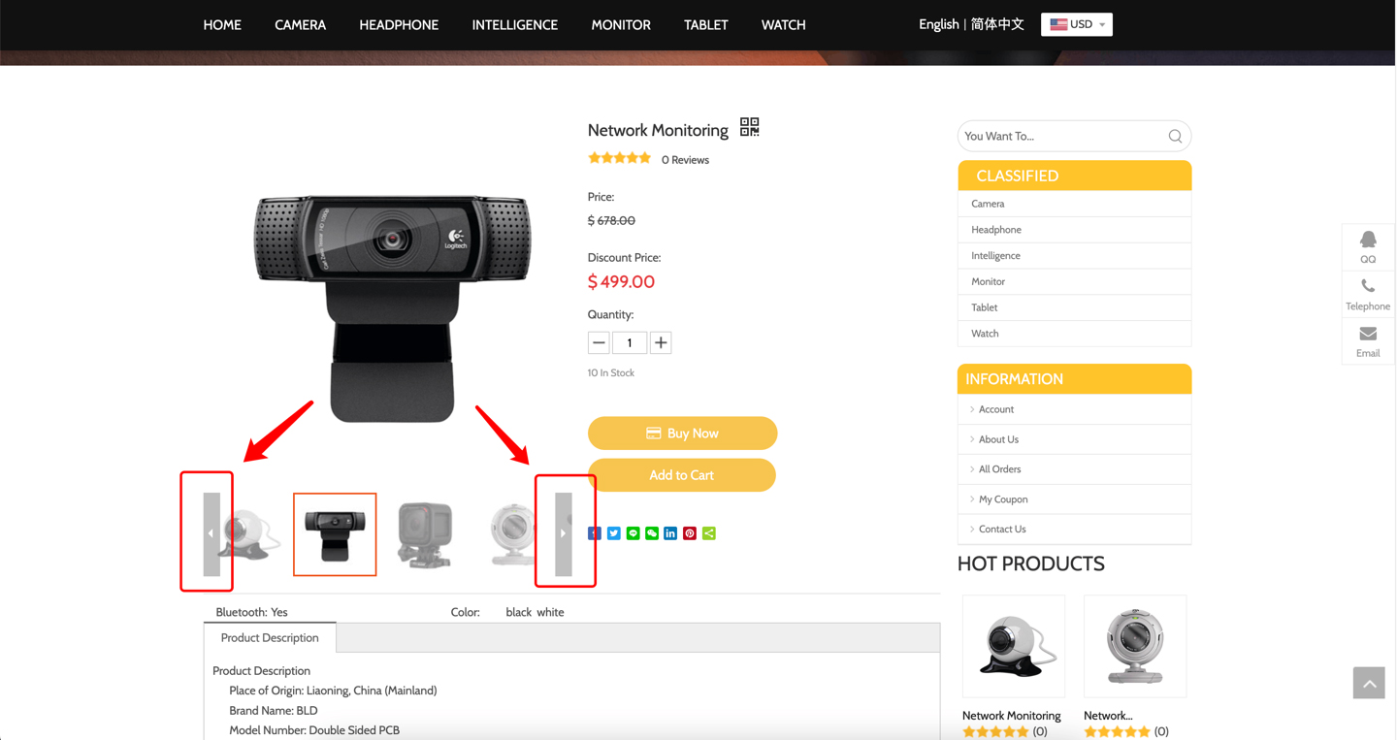Click the search magnifier icon
Viewport: 1397px width, 740px height.
pyautogui.click(x=1175, y=137)
